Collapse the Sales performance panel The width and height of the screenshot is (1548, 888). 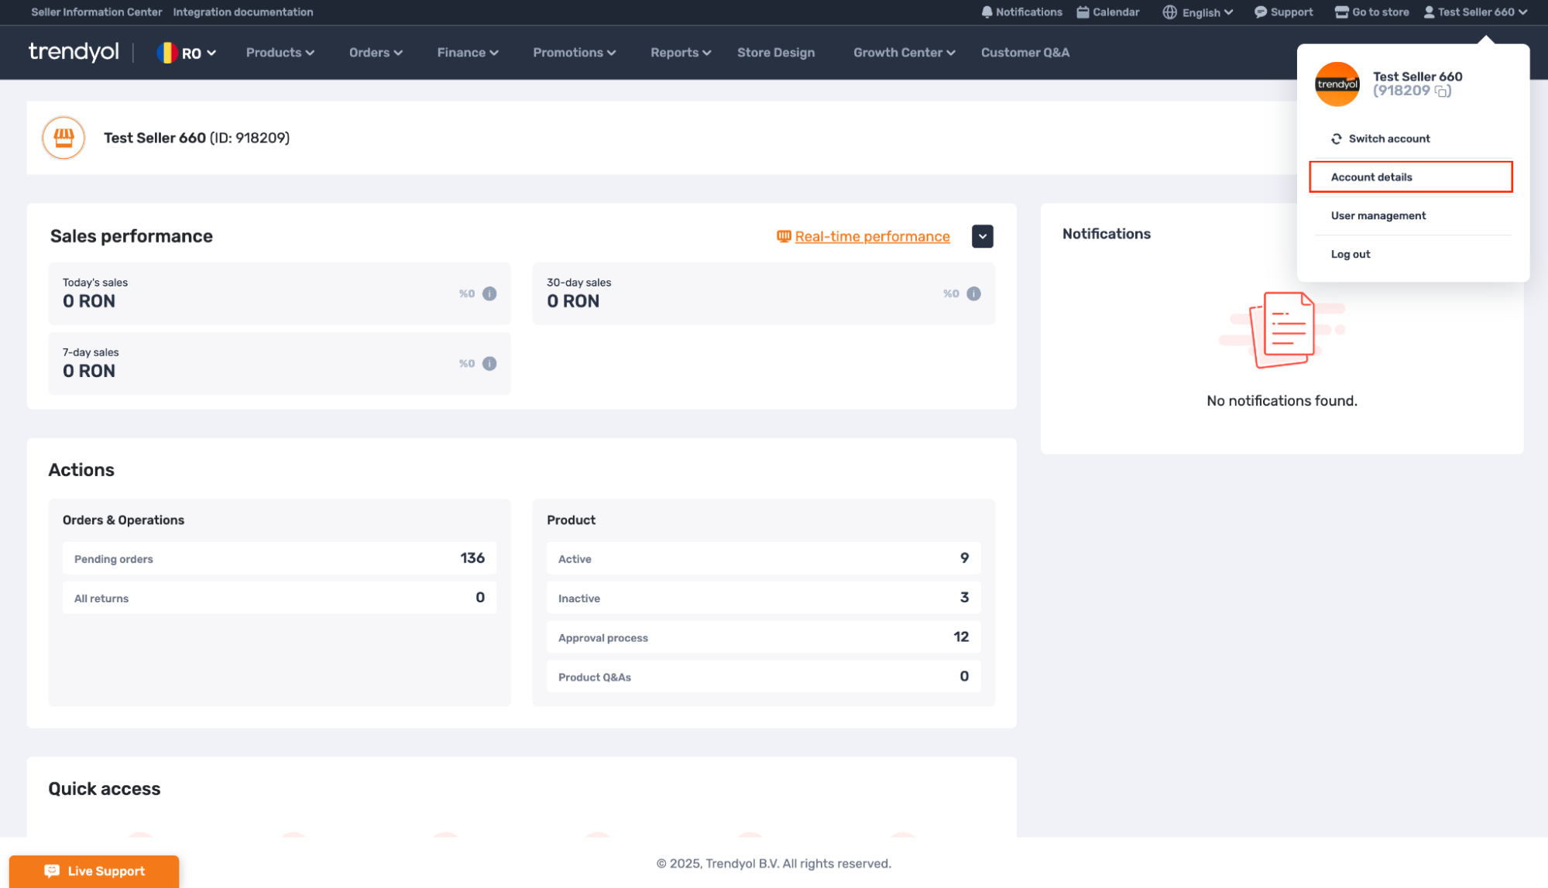(982, 236)
